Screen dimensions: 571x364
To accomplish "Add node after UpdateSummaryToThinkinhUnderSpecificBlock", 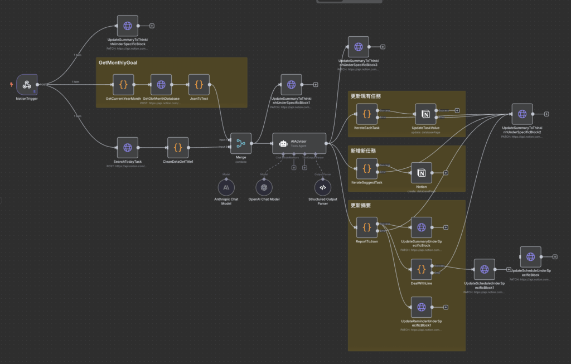I will click(152, 26).
